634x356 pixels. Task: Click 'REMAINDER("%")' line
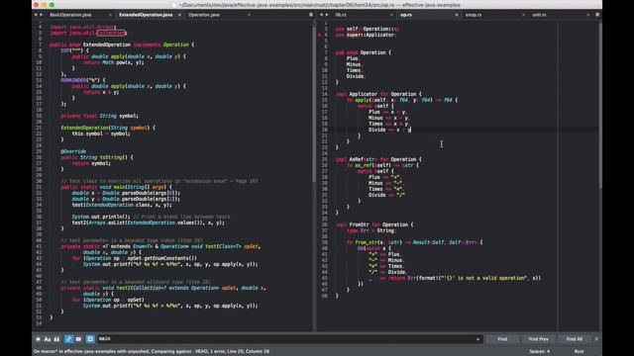tap(83, 80)
